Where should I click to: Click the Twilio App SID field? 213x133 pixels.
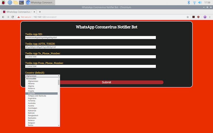point(90,37)
